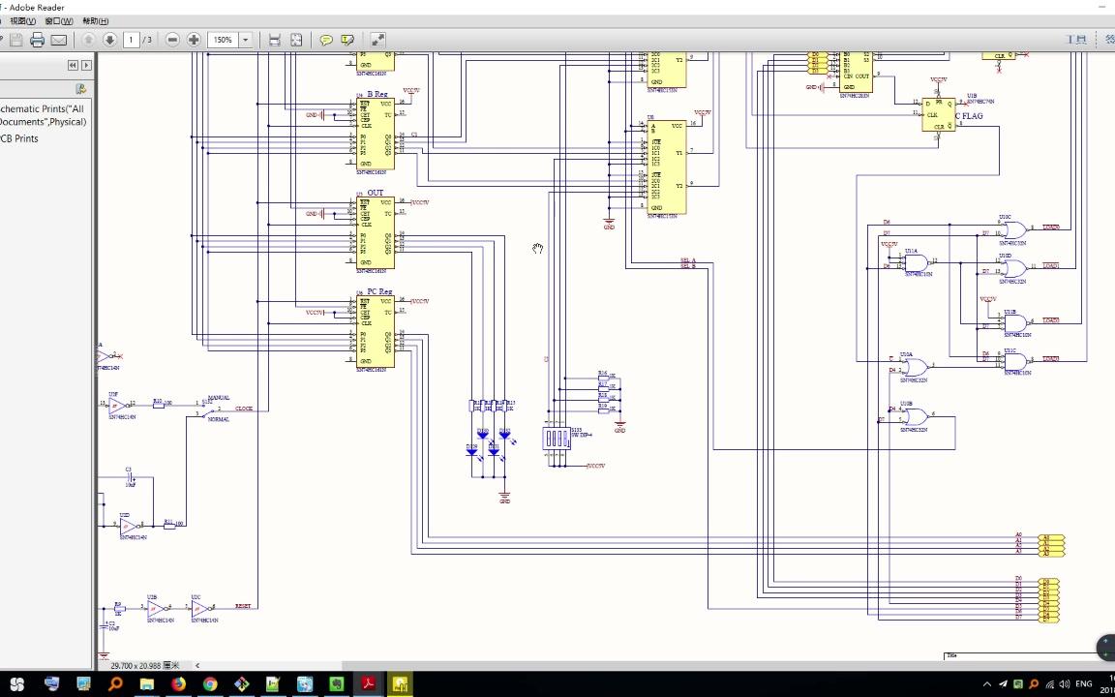This screenshot has height=697, width=1115.
Task: Open Firefox from the taskbar
Action: (178, 684)
